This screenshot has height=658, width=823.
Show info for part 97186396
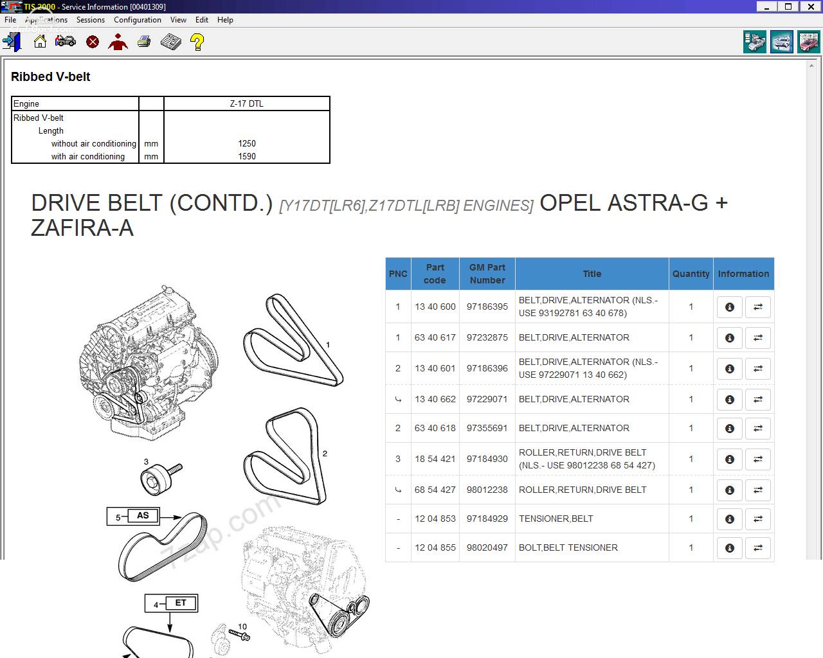pyautogui.click(x=730, y=369)
